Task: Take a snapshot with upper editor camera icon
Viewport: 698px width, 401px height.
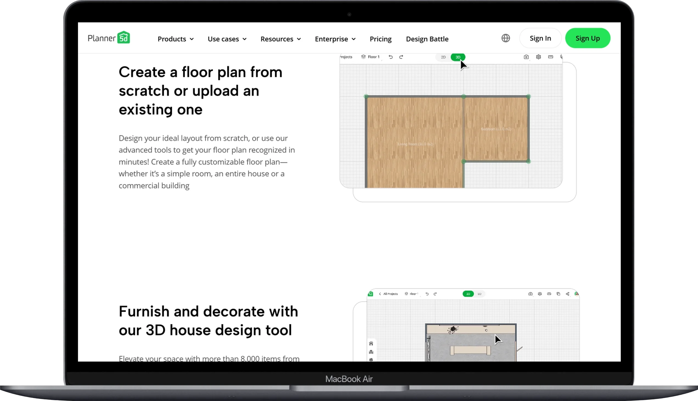Action: (x=526, y=57)
